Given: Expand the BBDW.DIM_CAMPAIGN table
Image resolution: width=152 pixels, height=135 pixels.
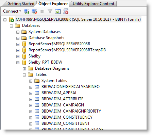Looking at the screenshot, I should click(x=31, y=105).
